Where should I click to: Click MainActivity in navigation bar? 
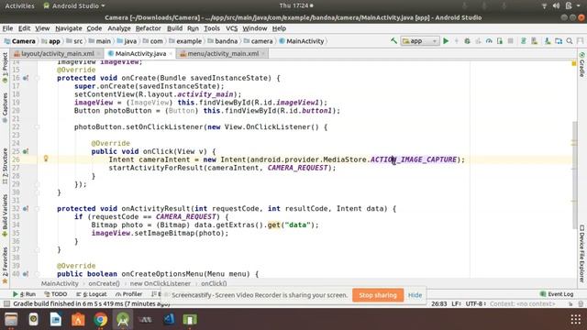point(302,41)
